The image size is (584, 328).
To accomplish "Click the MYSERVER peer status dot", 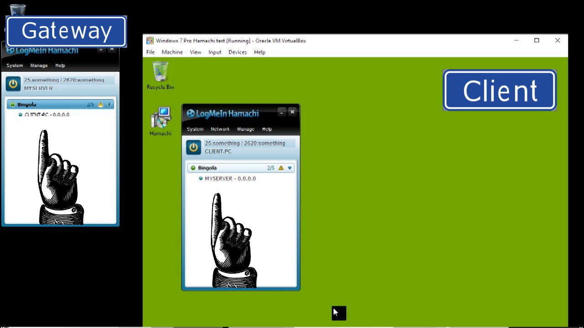I will click(201, 179).
